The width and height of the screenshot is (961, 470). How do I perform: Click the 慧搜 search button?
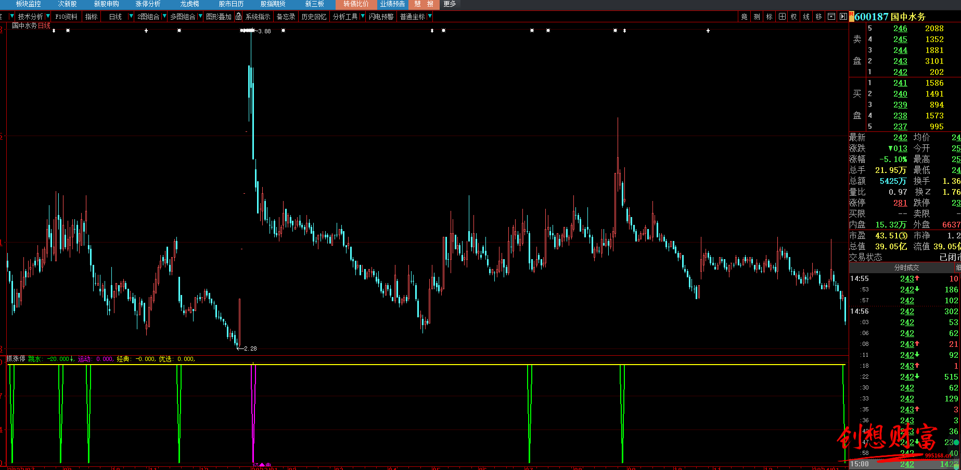click(x=424, y=4)
